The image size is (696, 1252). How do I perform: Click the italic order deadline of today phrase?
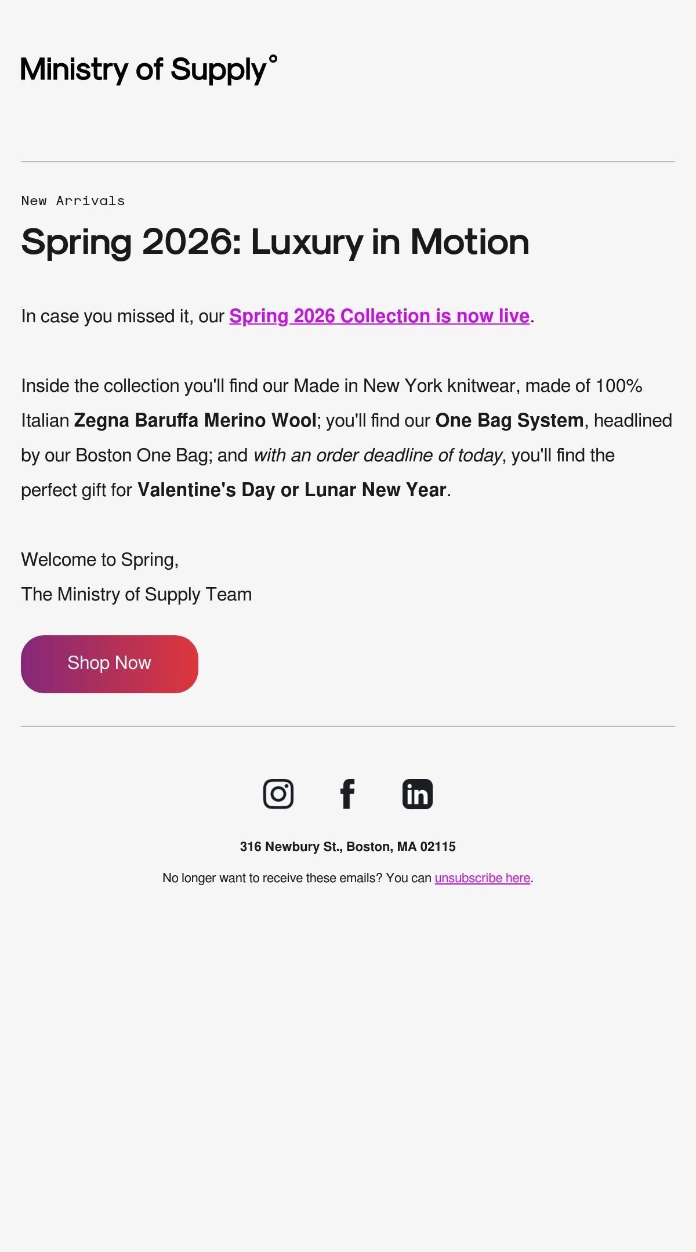point(378,455)
